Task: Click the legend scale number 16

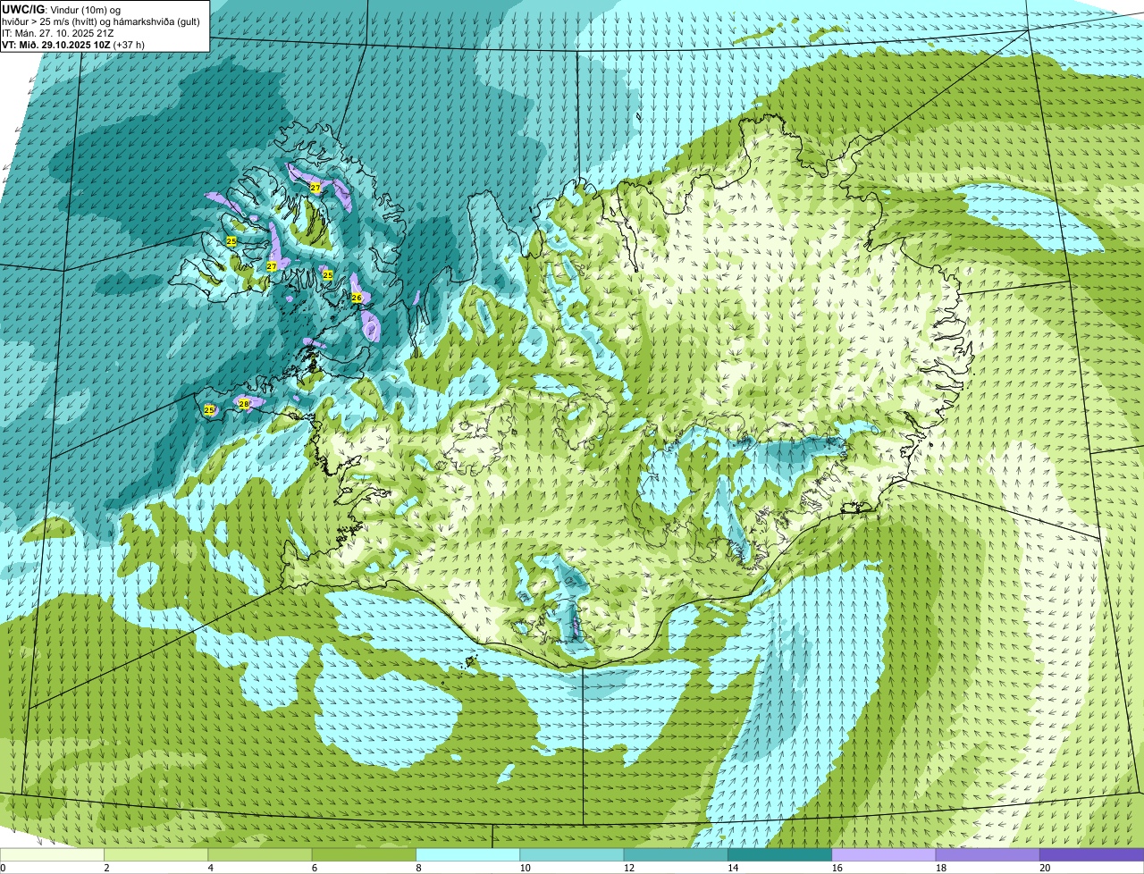Action: coord(836,868)
